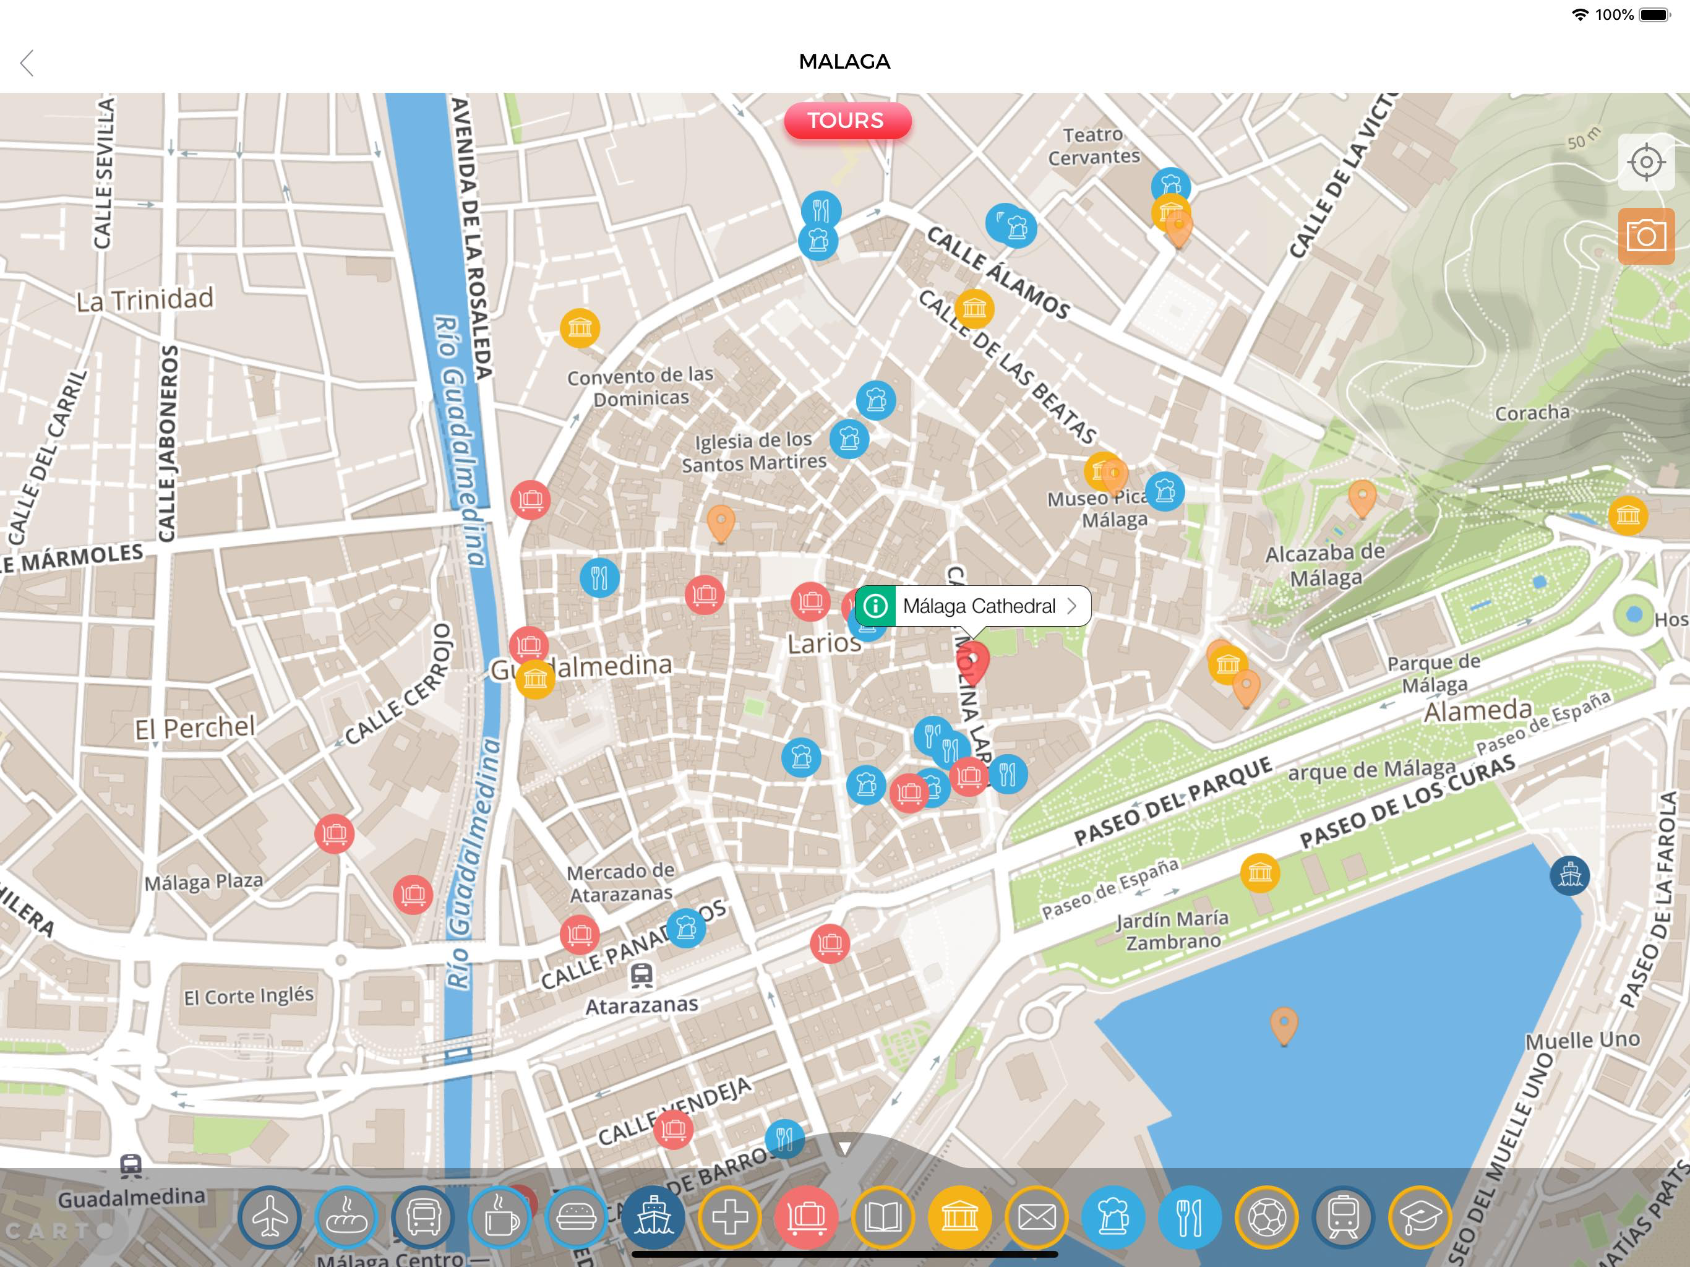Select hotel marker near Málaga Plaza
1690x1267 pixels.
coord(334,834)
